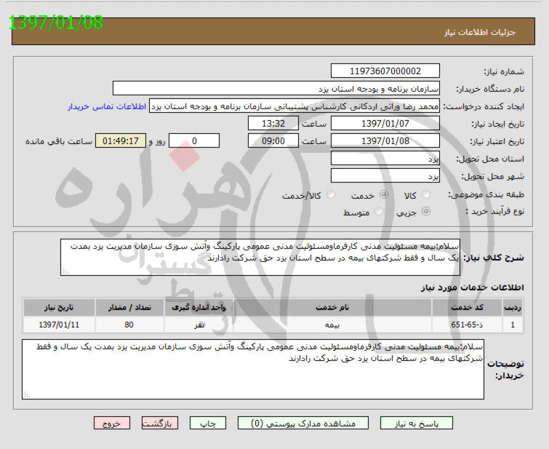This screenshot has width=549, height=449.
Task: Click the need date cell 1397/01/11
Action: click(59, 325)
